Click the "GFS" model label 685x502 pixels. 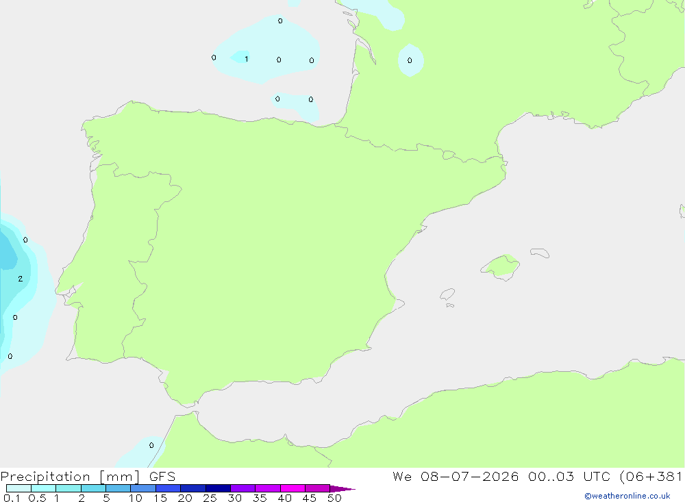[x=162, y=477]
